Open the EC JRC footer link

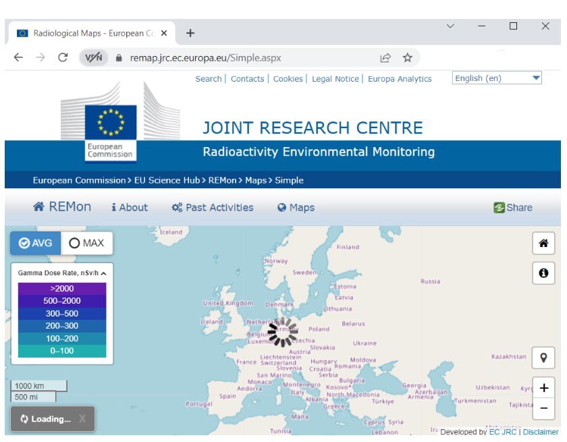pos(502,431)
